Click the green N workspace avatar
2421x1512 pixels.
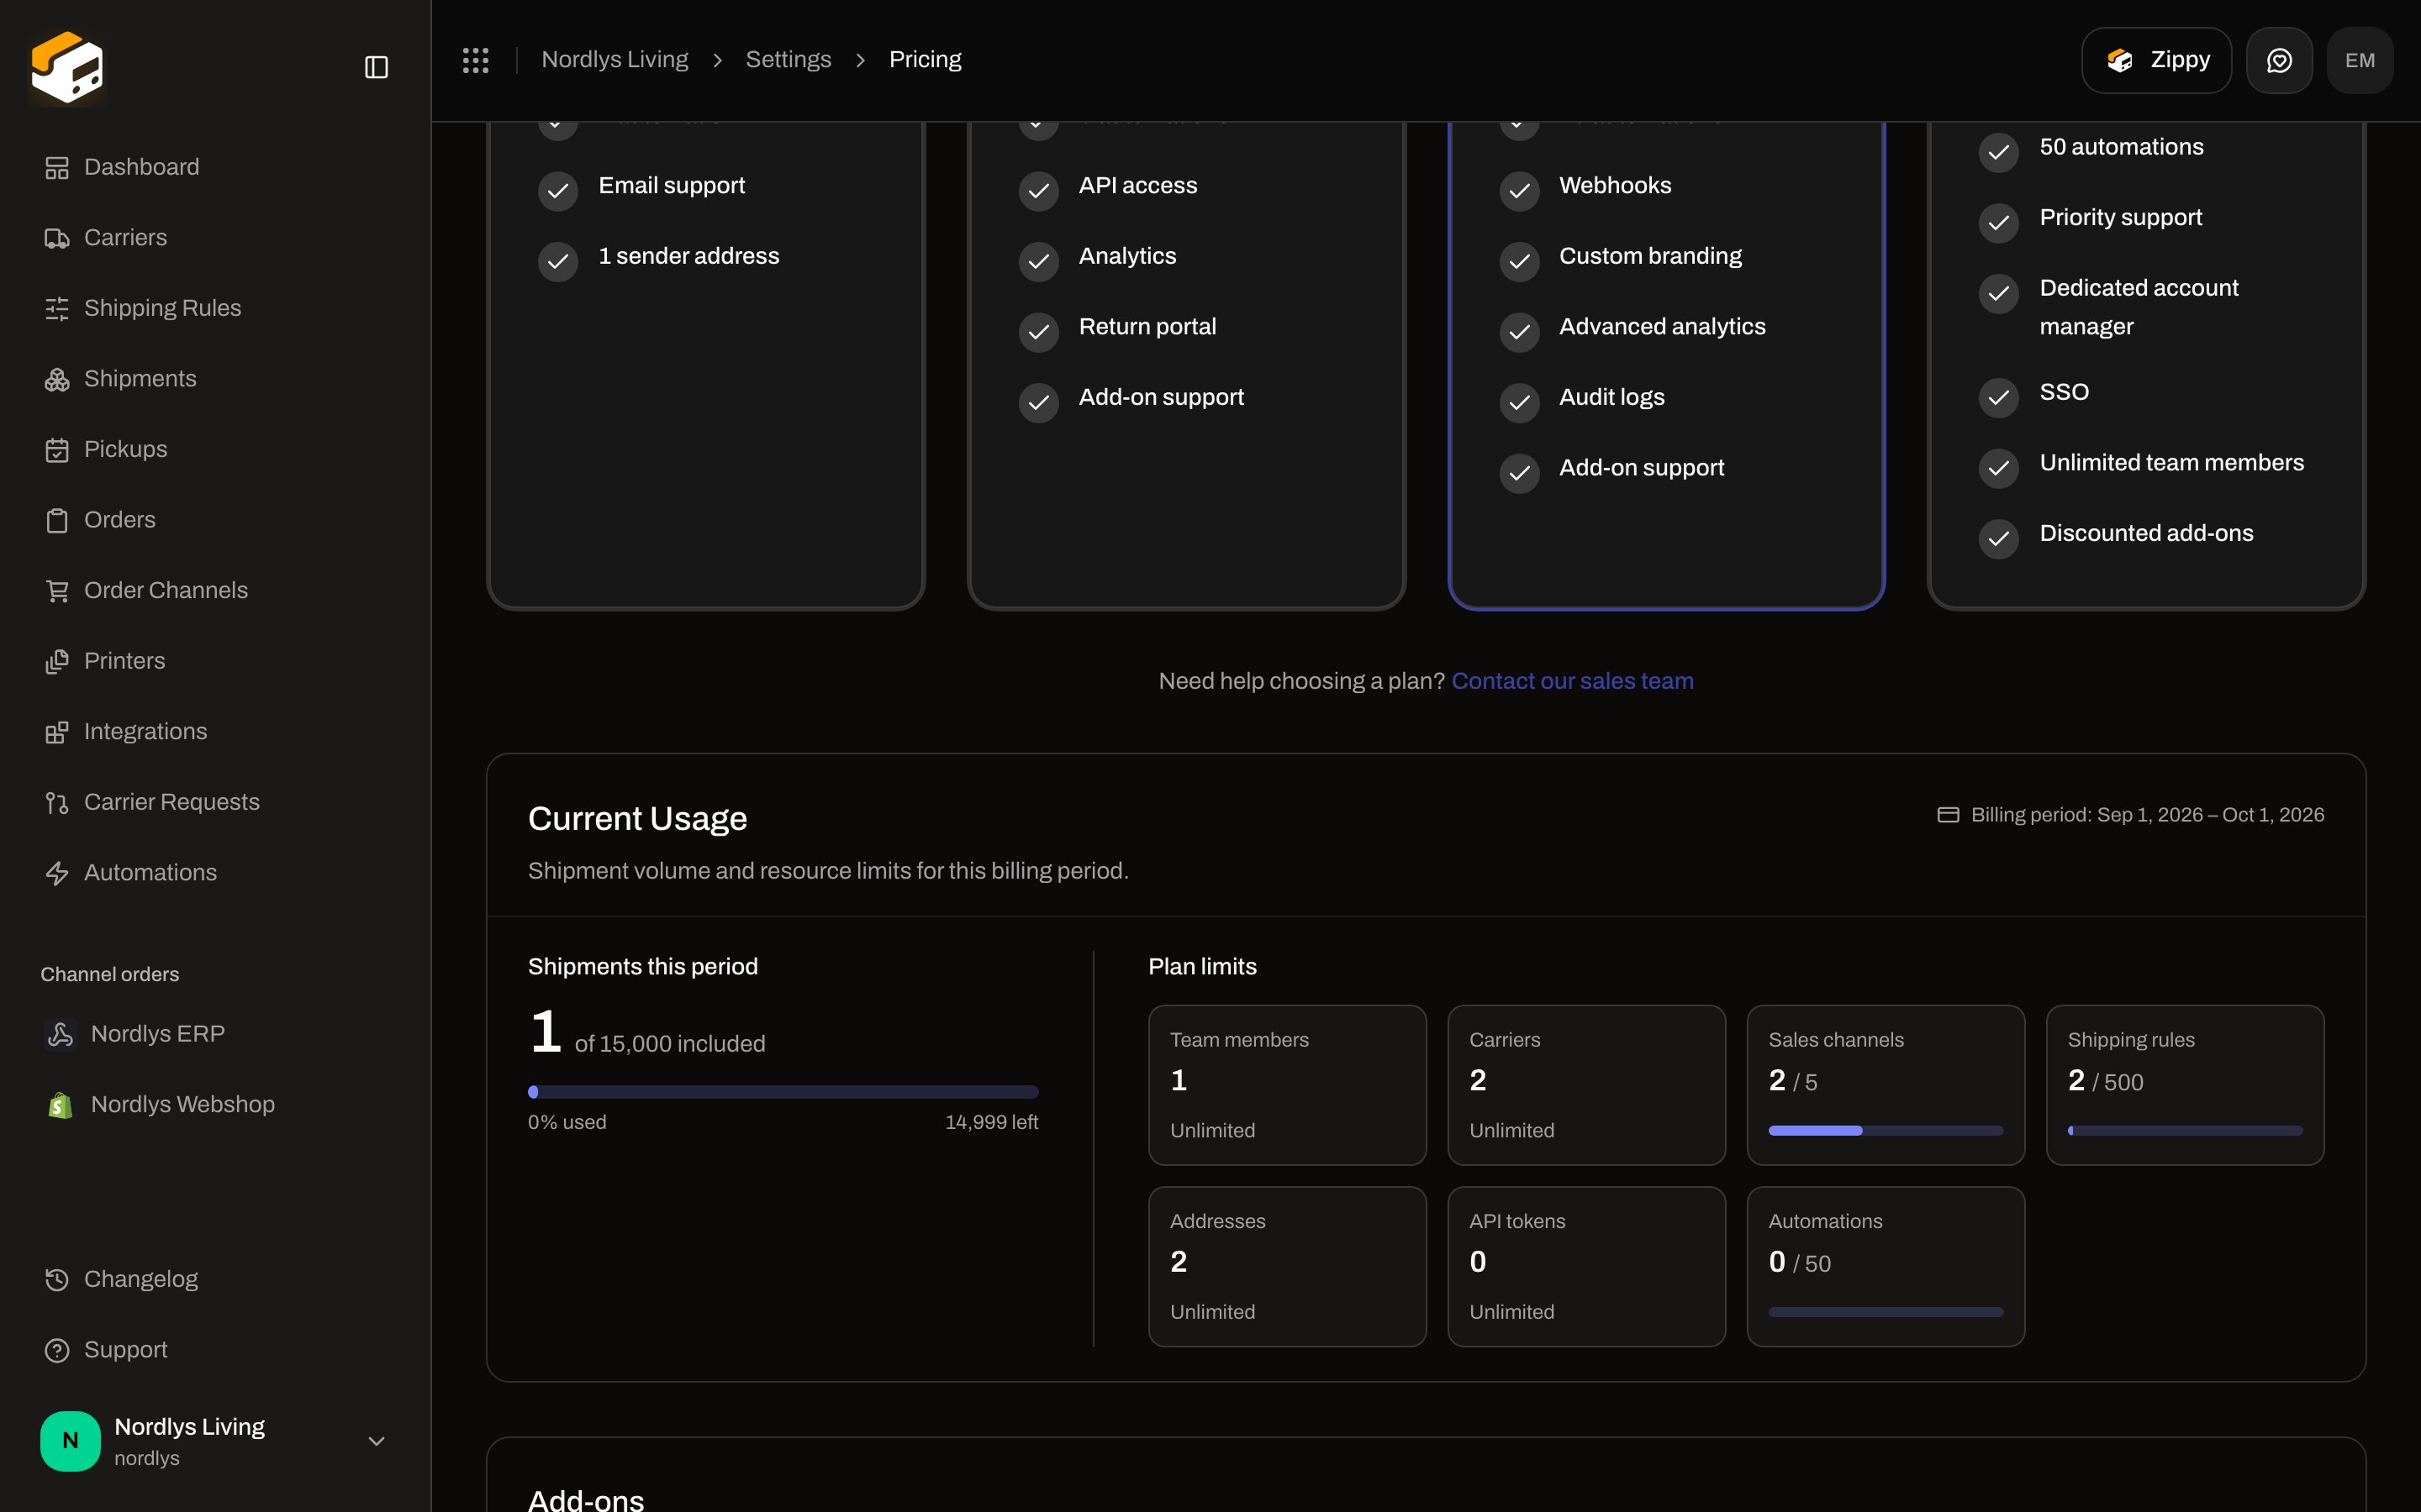pyautogui.click(x=70, y=1441)
